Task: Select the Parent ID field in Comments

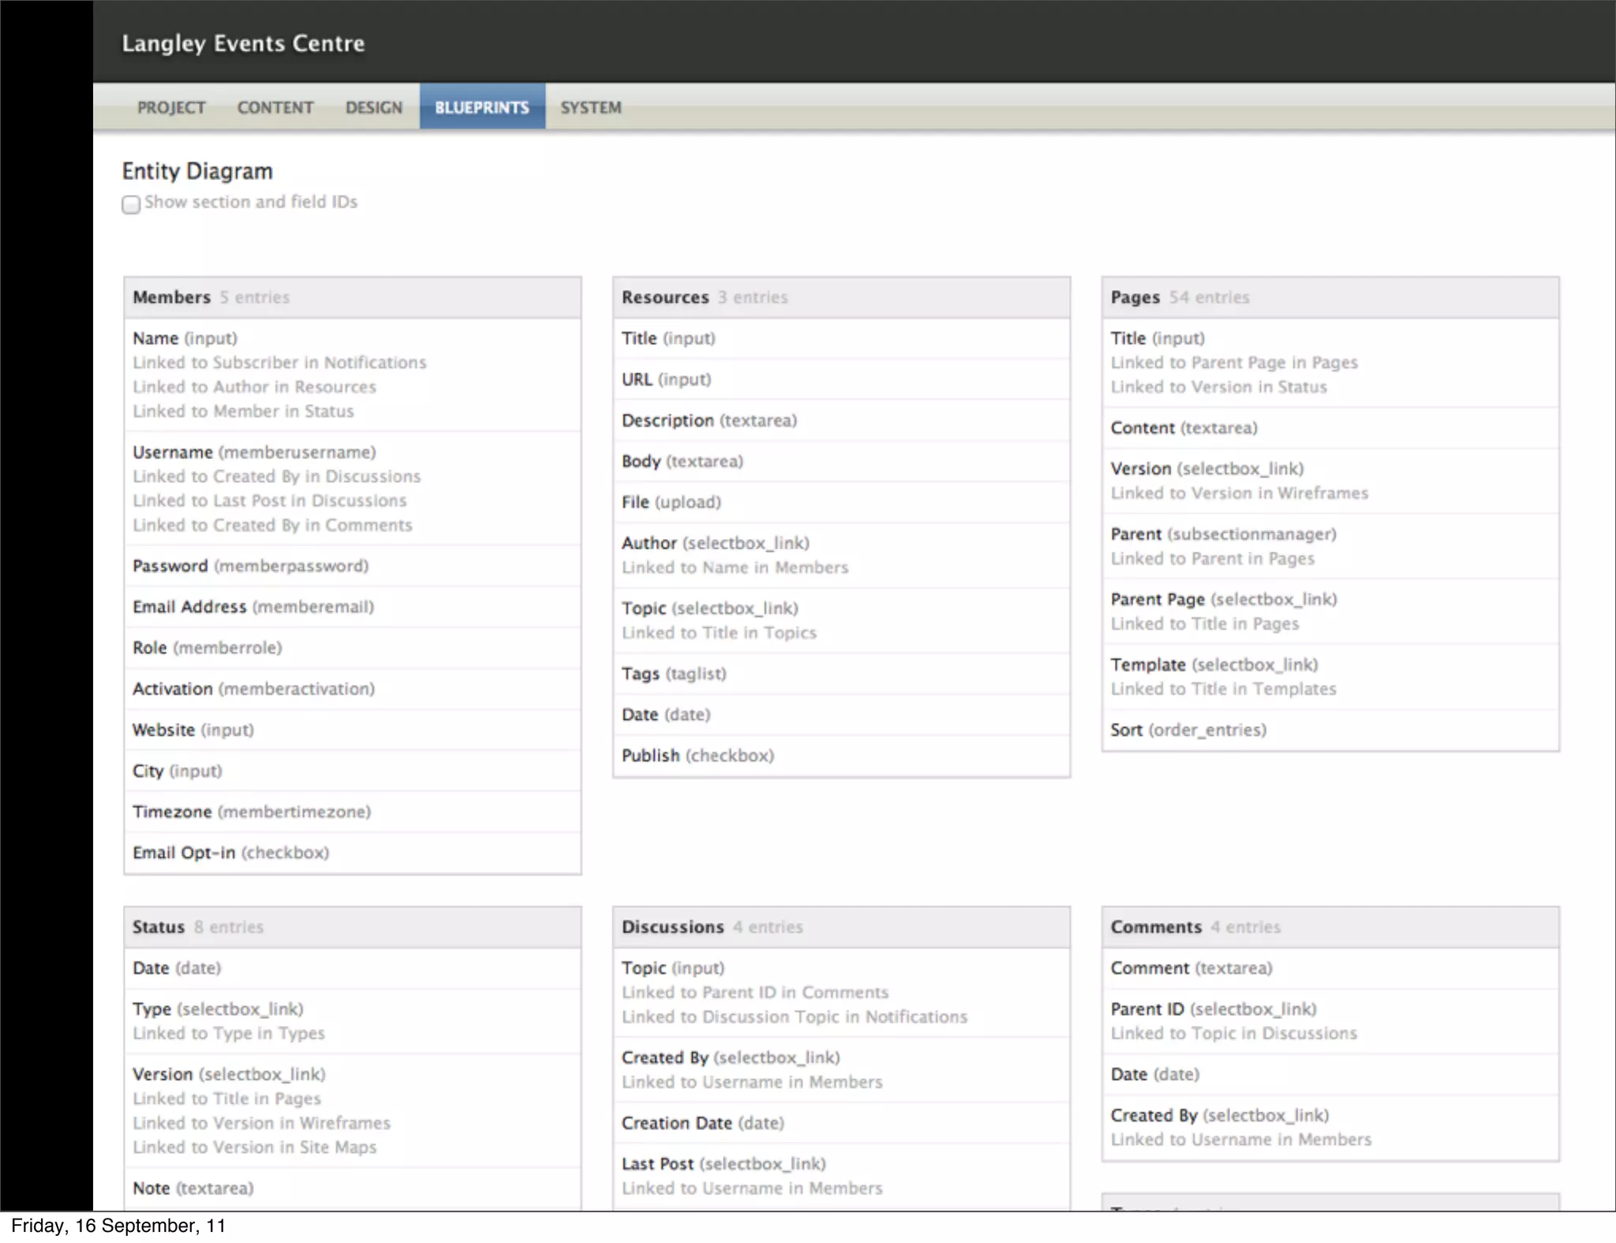Action: [x=1147, y=1009]
